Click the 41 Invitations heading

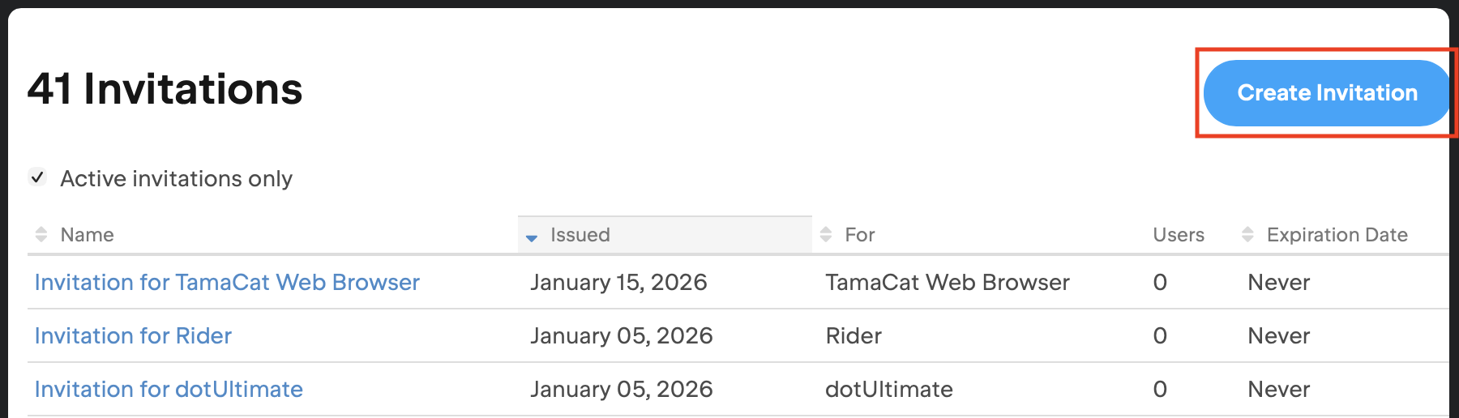165,89
